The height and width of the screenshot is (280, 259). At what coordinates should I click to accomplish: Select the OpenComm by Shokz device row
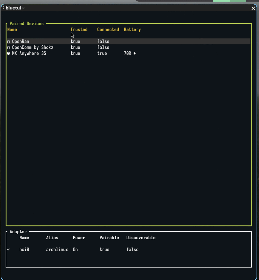pos(33,48)
